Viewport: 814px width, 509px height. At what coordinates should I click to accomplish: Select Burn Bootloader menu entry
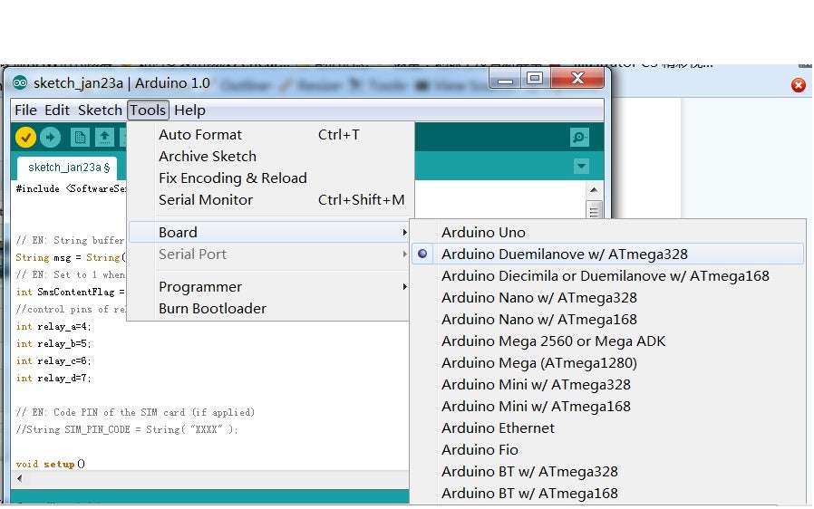click(268, 309)
